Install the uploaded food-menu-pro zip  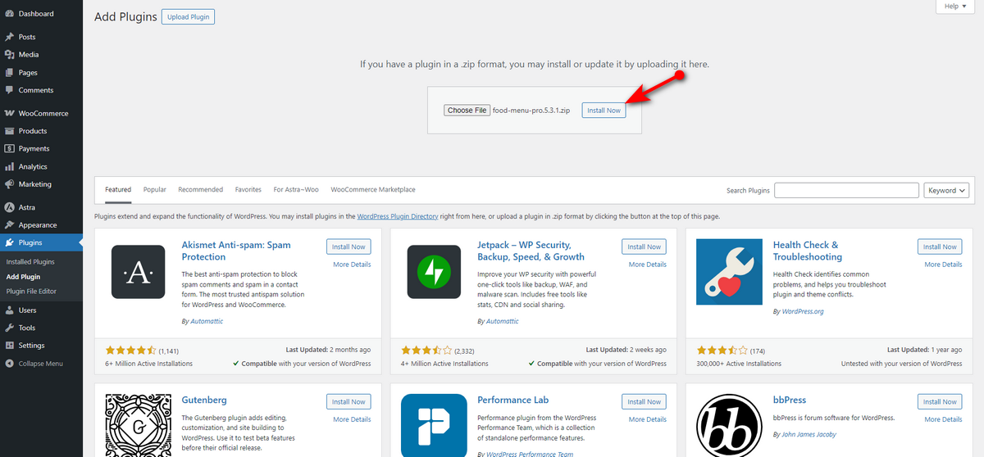point(604,111)
